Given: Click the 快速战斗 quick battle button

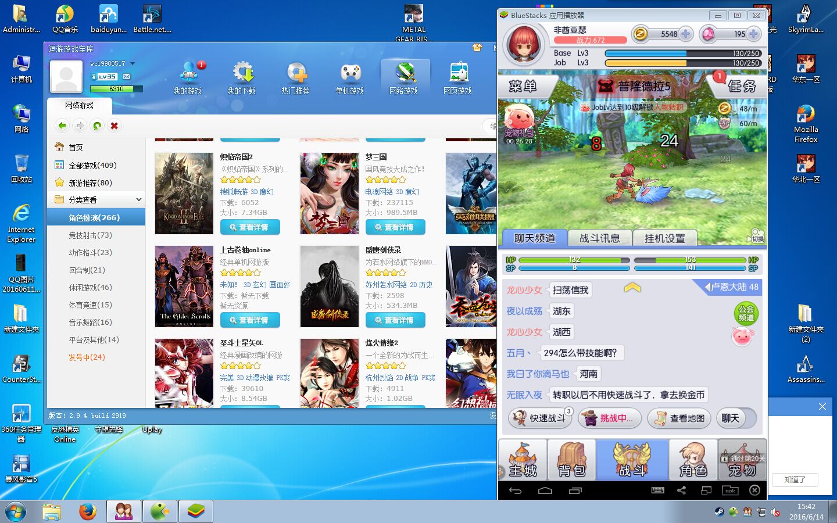Looking at the screenshot, I should 541,418.
